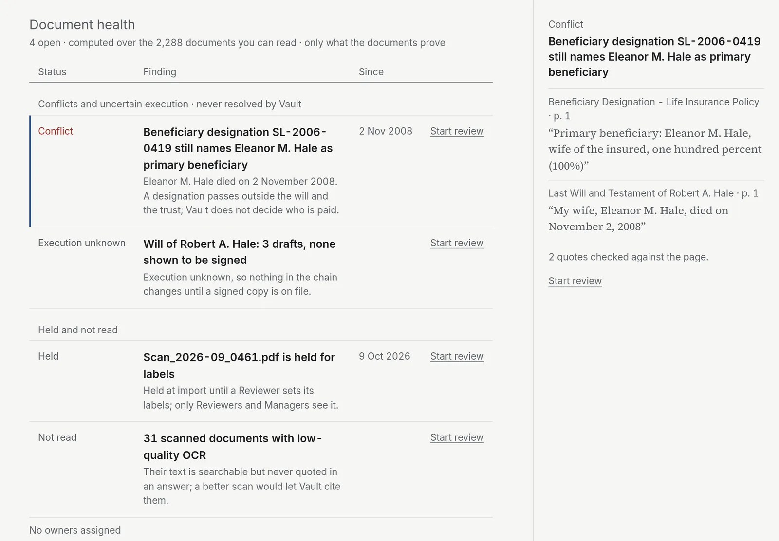Start review for Scan_2026-09_0461.pdf held row

[x=457, y=356]
